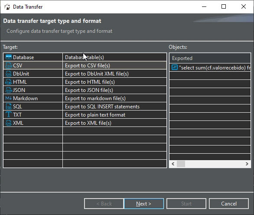The image size is (254, 215).
Task: Choose the SQL export icon
Action: [x=8, y=107]
